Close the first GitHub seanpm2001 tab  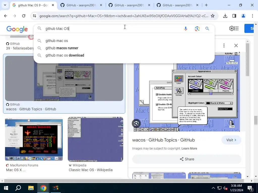pos(101,5)
